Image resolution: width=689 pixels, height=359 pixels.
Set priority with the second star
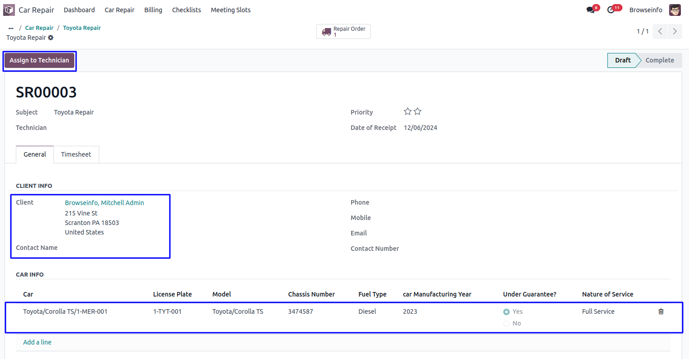click(x=418, y=112)
